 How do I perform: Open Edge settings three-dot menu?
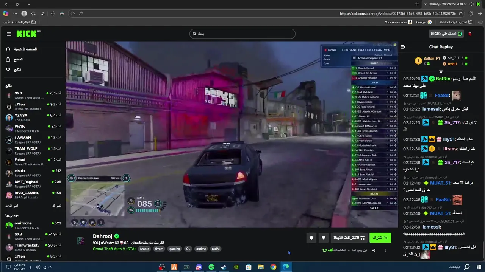click(x=15, y=14)
